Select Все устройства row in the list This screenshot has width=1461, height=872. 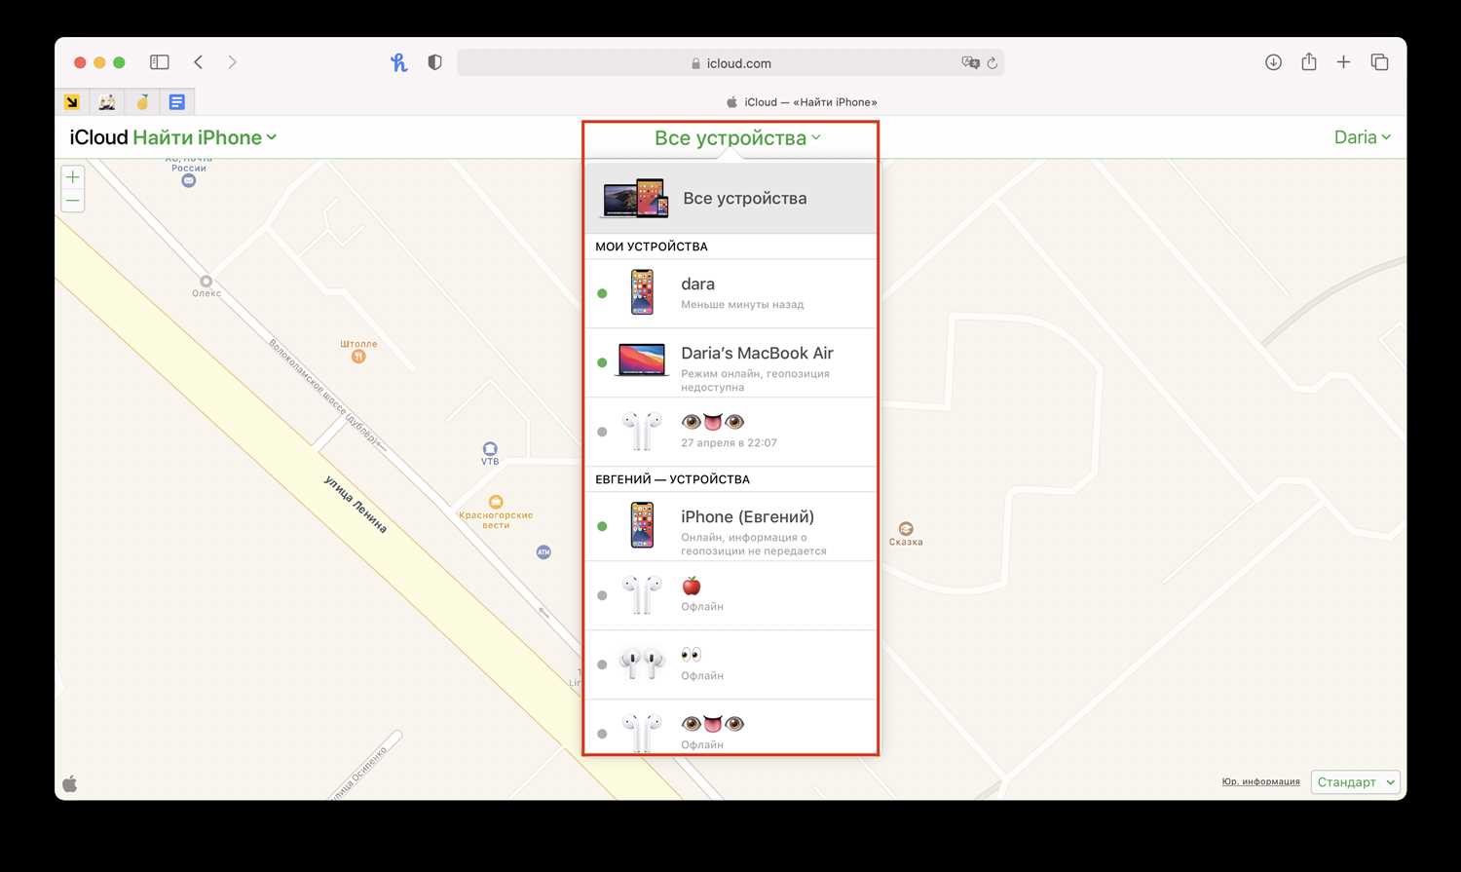[730, 198]
